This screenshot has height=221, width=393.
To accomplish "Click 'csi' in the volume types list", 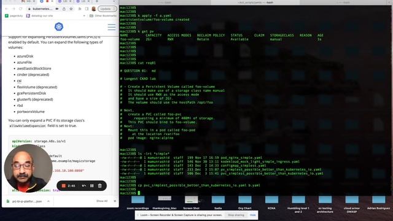I will 19,80.
